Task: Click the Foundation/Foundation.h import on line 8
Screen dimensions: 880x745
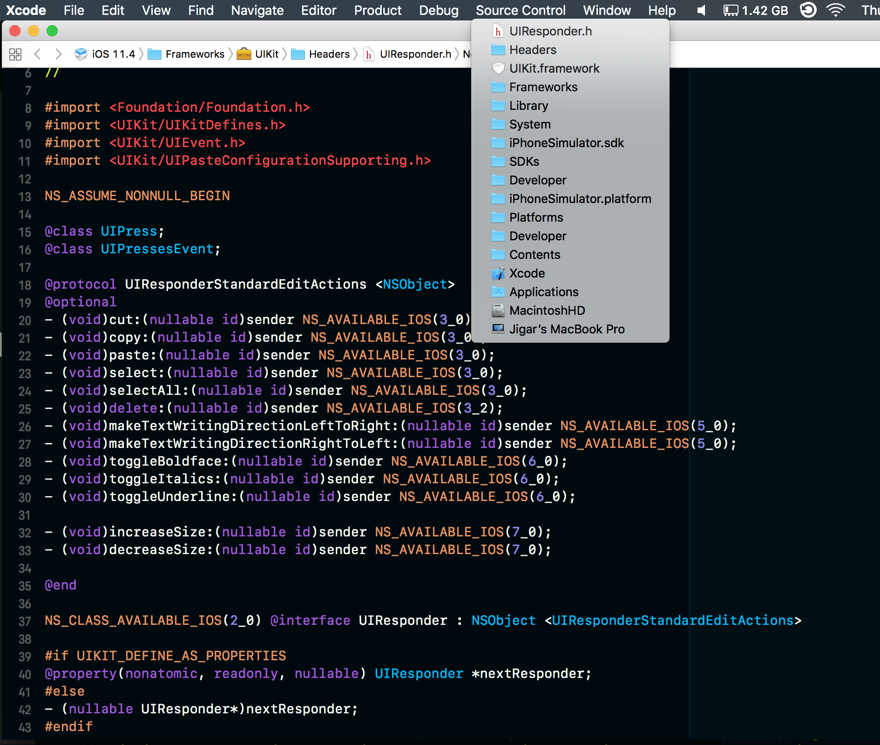Action: pos(210,108)
